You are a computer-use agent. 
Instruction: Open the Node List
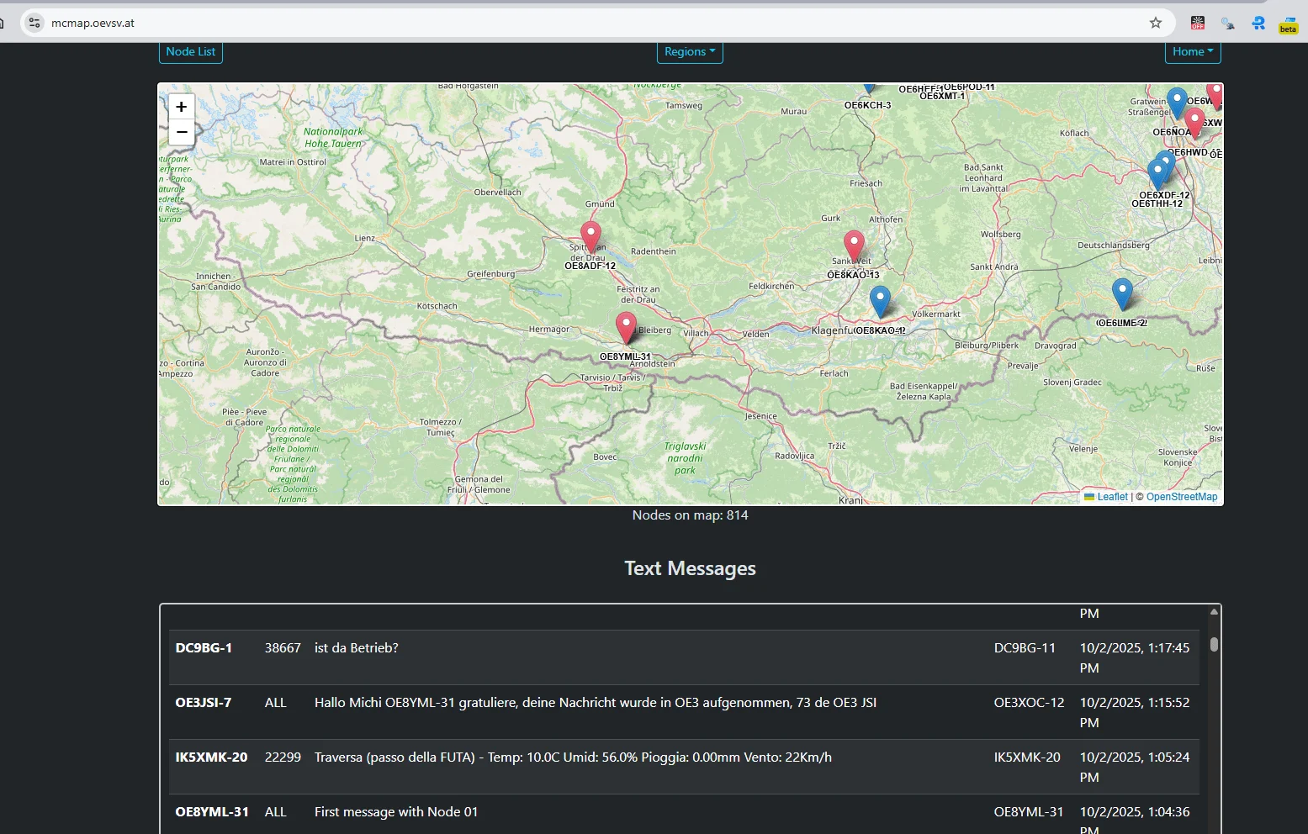click(190, 51)
